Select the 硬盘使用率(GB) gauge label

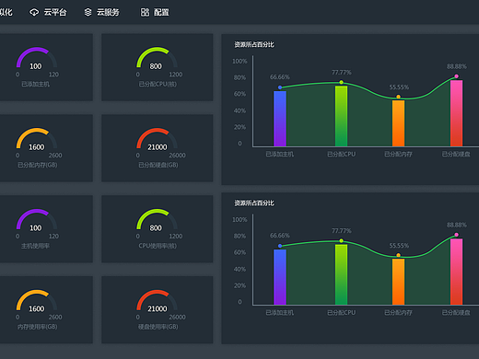(158, 327)
